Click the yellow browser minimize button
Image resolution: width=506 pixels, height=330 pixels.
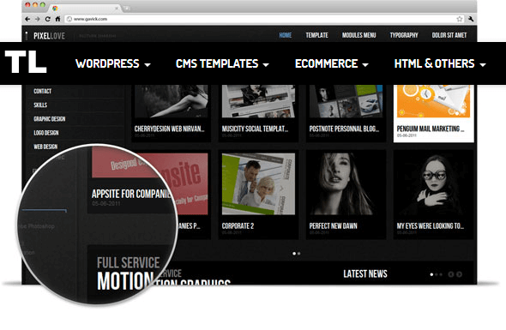point(35,5)
